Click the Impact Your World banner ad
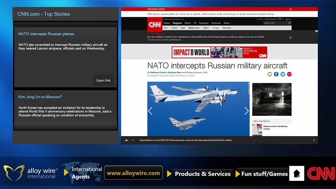Viewport: 336px width, 189px height. point(219,52)
